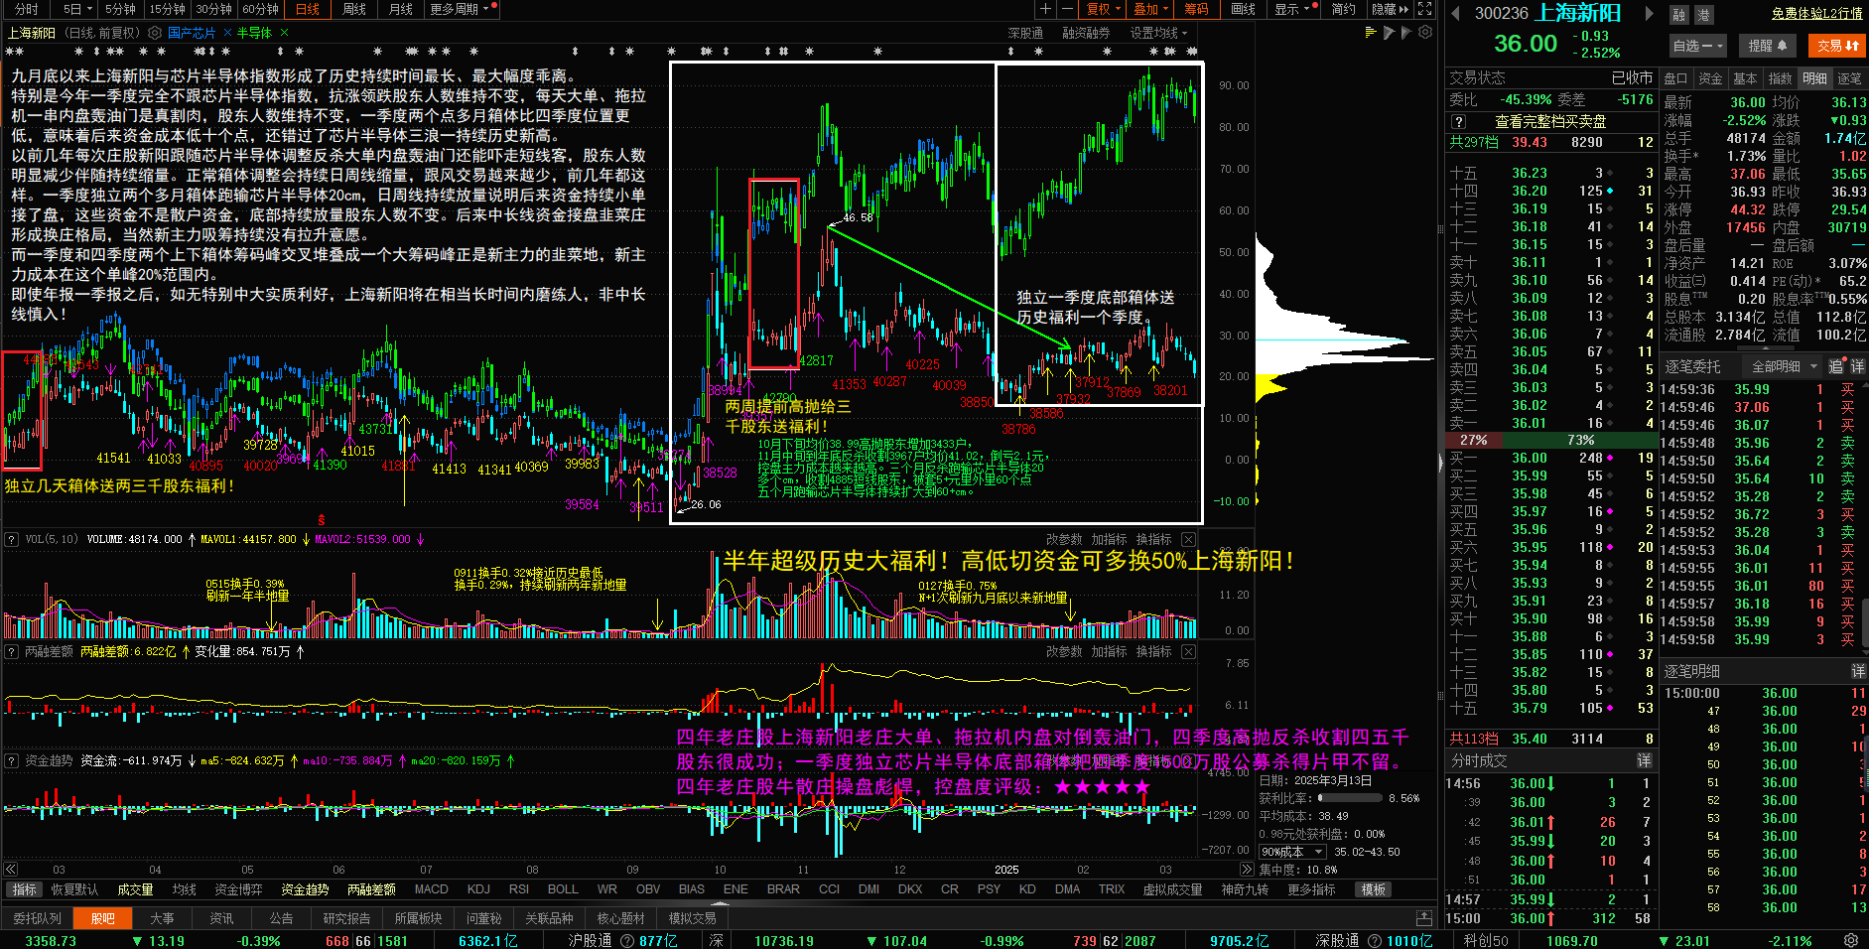The image size is (1869, 949).
Task: Toggle the 画线 drawing tools
Action: [x=1244, y=9]
